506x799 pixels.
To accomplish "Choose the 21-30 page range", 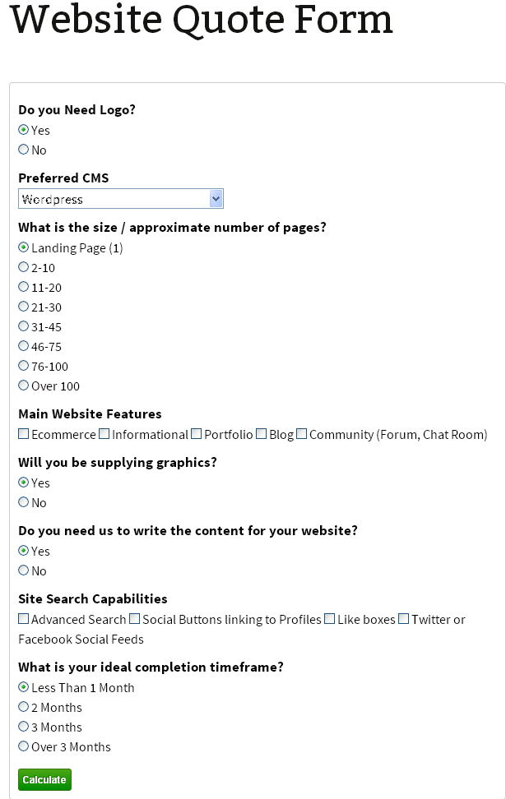I will pyautogui.click(x=23, y=307).
